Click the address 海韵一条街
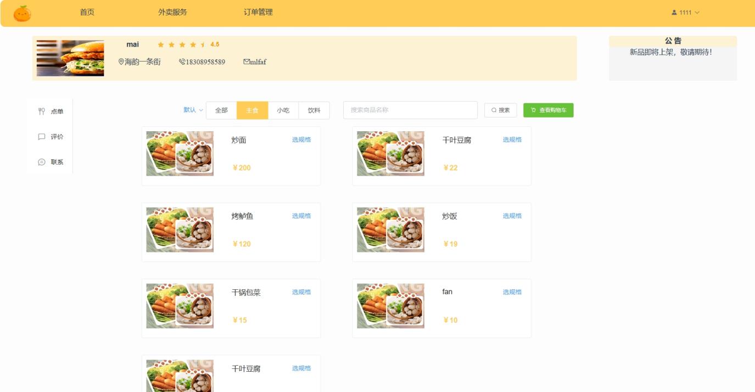755x392 pixels. (143, 62)
